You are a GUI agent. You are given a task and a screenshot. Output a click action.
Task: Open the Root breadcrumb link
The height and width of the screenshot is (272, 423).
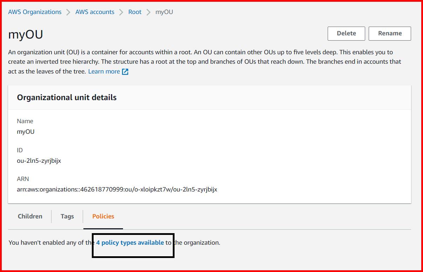point(135,12)
